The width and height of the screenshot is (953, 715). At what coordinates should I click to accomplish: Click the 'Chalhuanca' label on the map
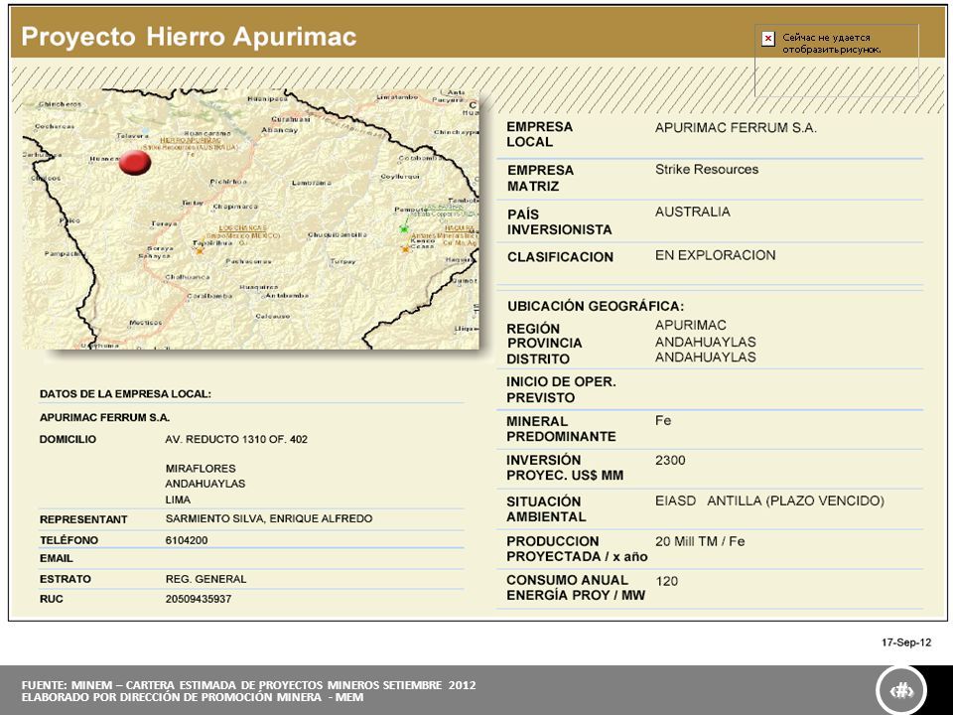coord(188,277)
